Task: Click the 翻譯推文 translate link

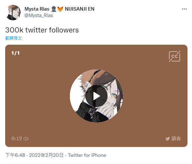Action: pos(14,38)
